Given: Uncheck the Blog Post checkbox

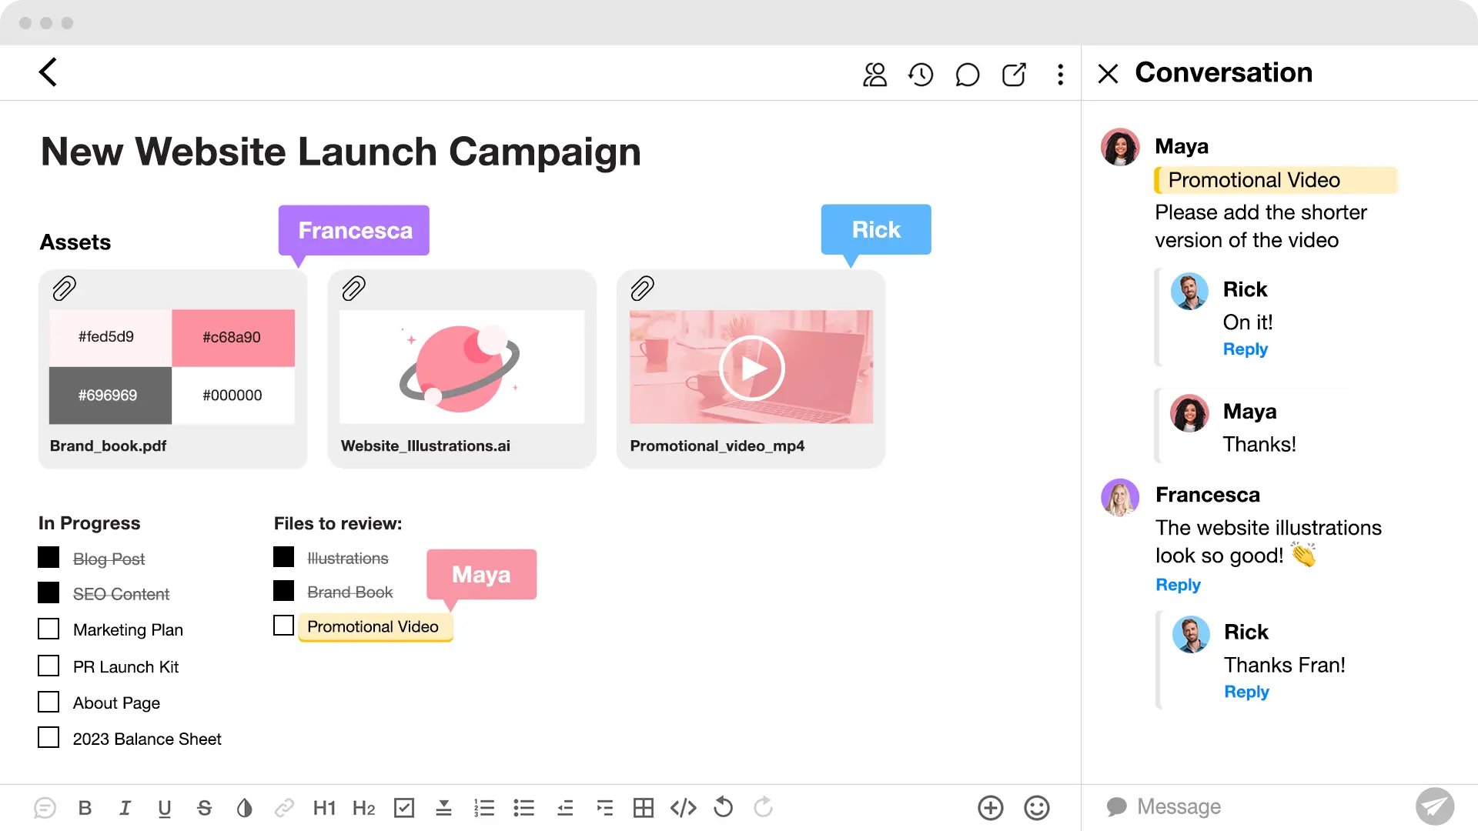Looking at the screenshot, I should (48, 558).
